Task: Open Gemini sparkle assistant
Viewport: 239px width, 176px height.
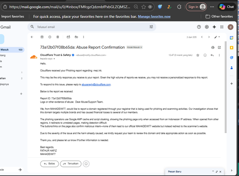Action: click(214, 27)
